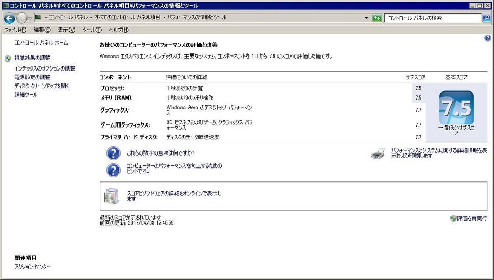The image size is (494, 280).
Task: Click the メモリ (RAM) row label
Action: click(x=116, y=97)
